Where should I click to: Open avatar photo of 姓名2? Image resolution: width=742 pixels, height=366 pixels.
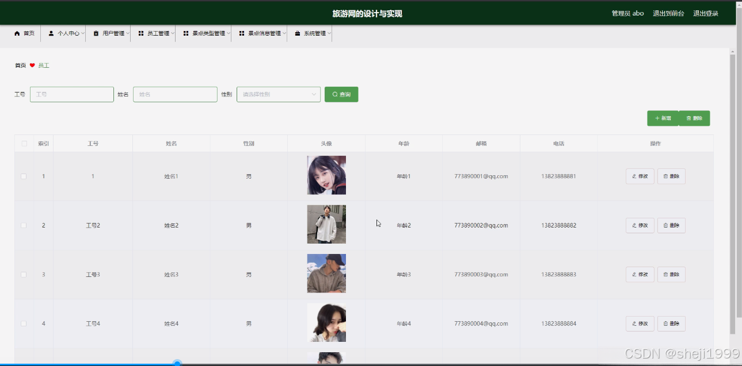[326, 224]
